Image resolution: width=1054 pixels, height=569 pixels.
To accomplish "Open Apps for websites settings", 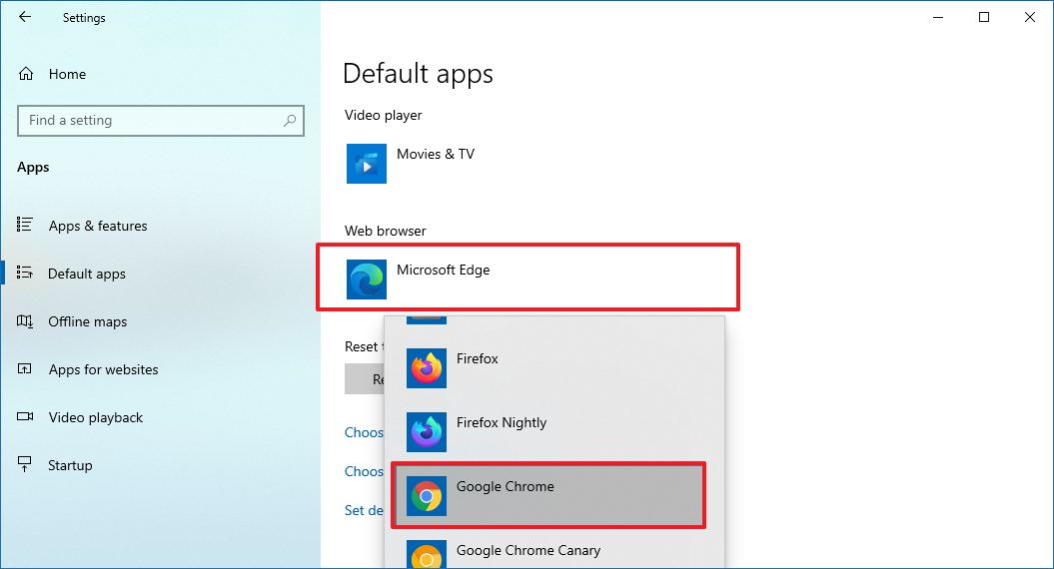I will [104, 369].
